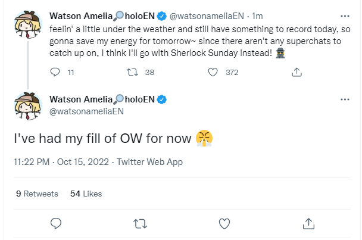Click the @watsonameliaEN handle under second name
This screenshot has height=240, width=362.
87,111
